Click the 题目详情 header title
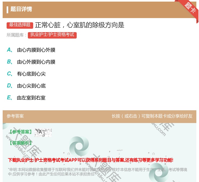This screenshot has width=199, height=182. (21, 9)
